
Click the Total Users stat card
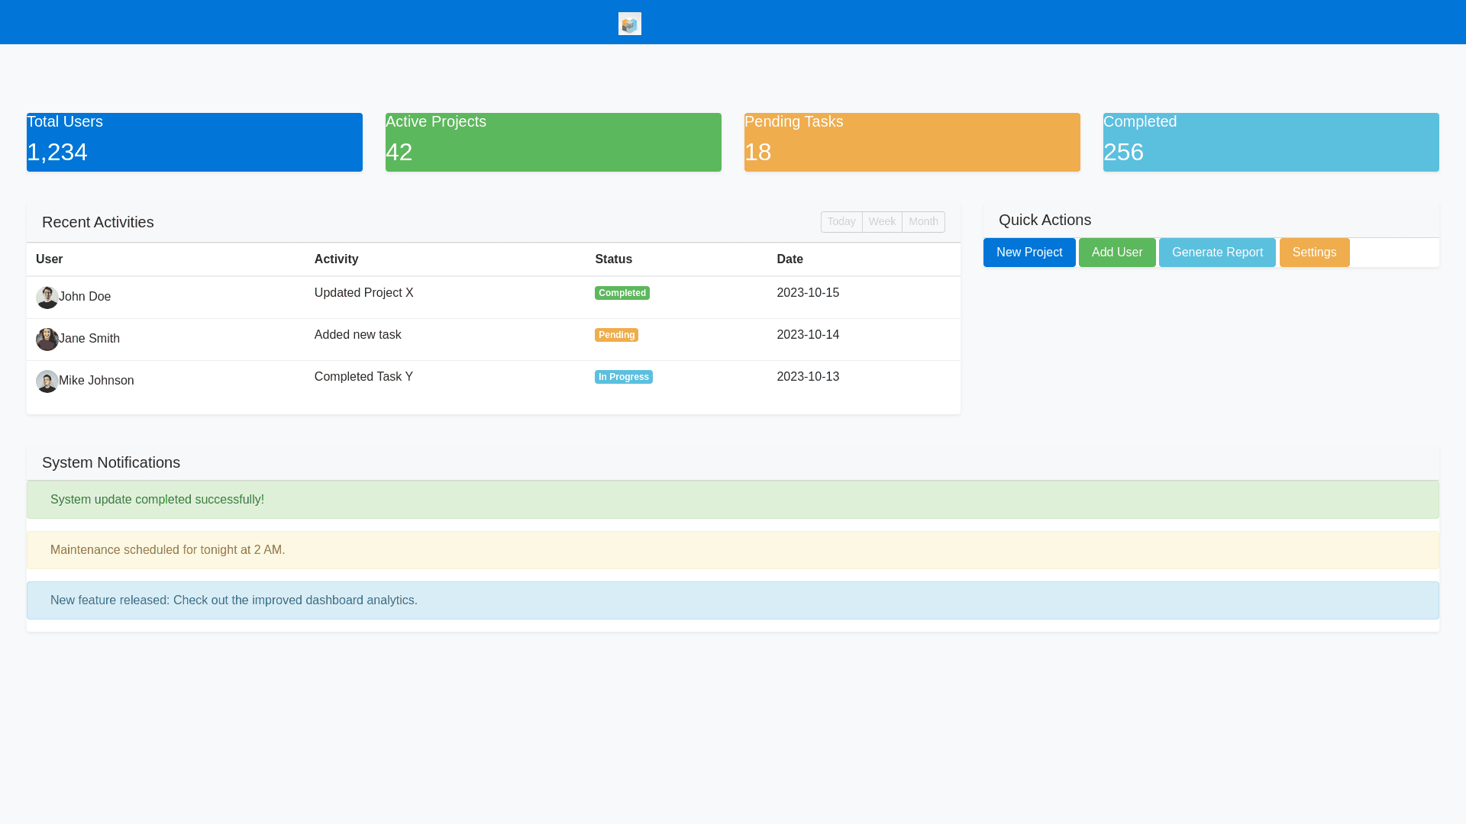point(194,142)
